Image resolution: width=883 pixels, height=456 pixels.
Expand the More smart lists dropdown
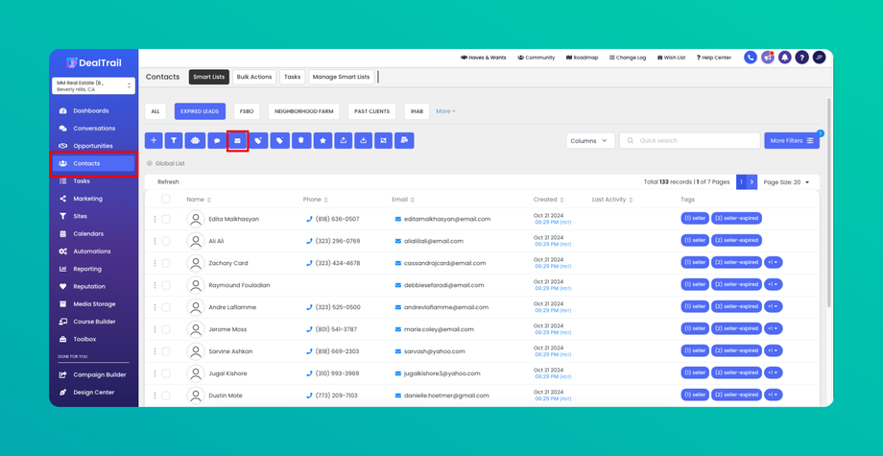tap(445, 111)
